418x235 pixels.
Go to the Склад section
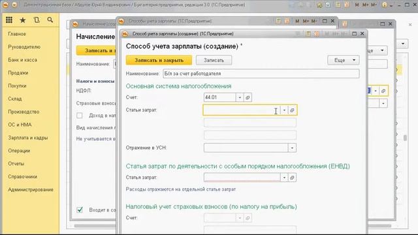click(14, 99)
